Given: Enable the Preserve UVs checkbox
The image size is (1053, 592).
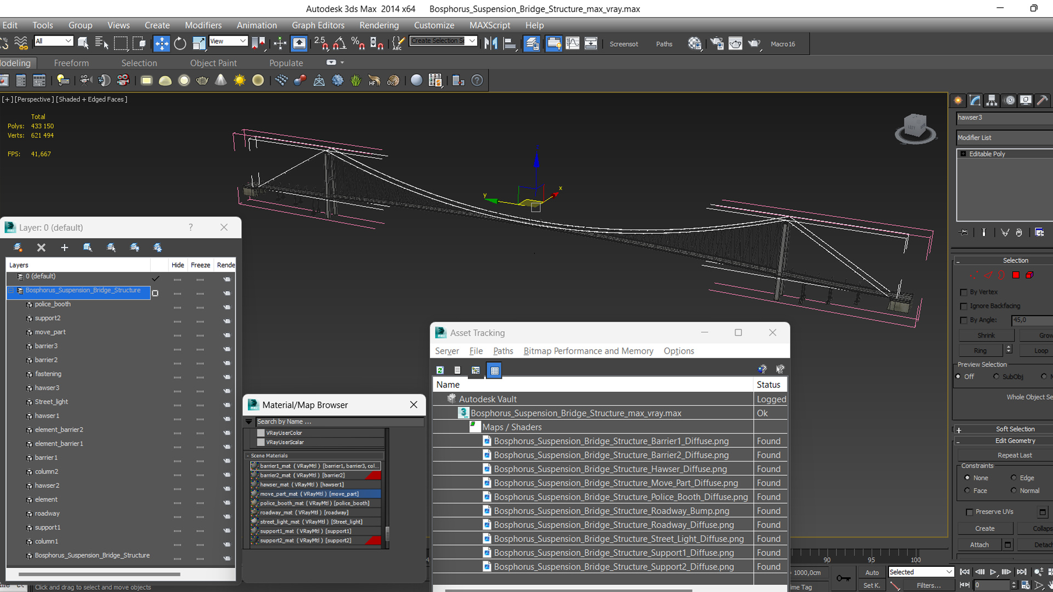Looking at the screenshot, I should click(969, 512).
